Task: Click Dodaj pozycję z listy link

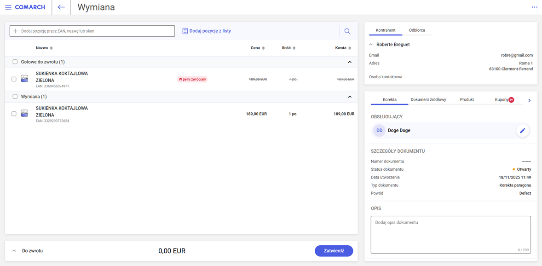Action: [x=207, y=31]
